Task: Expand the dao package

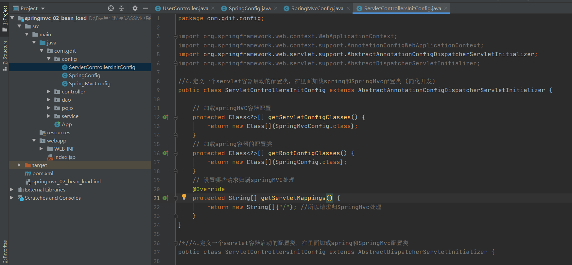Action: tap(49, 100)
